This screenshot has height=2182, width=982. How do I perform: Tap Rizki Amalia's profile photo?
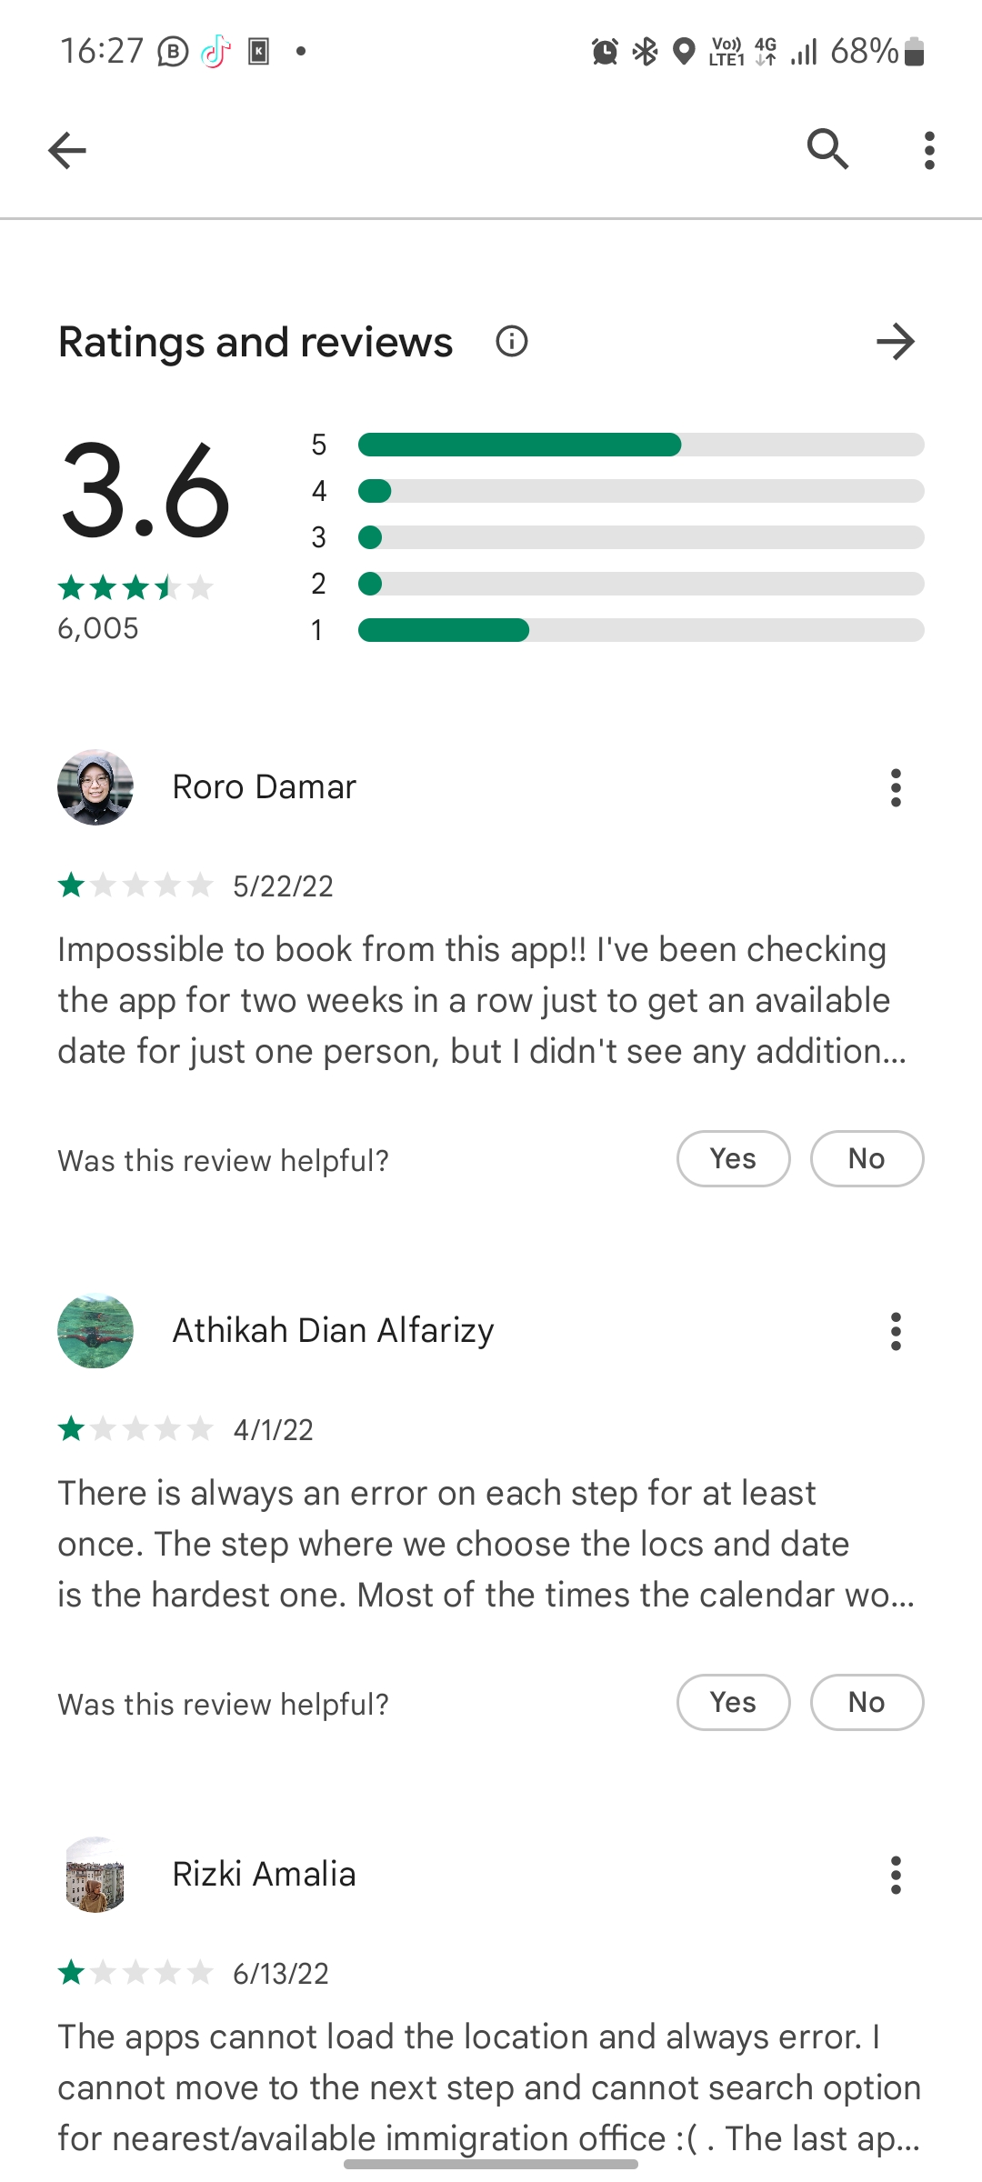point(95,1875)
